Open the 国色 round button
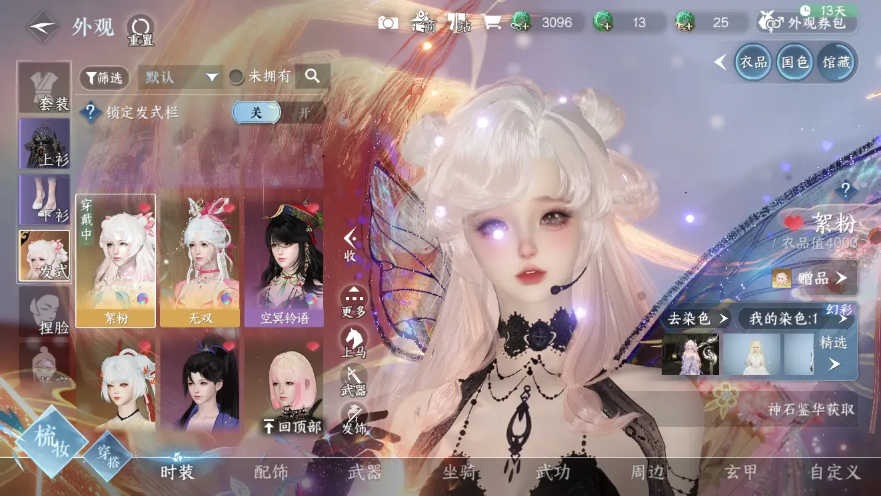Screen dimensions: 881x496 click(x=795, y=63)
